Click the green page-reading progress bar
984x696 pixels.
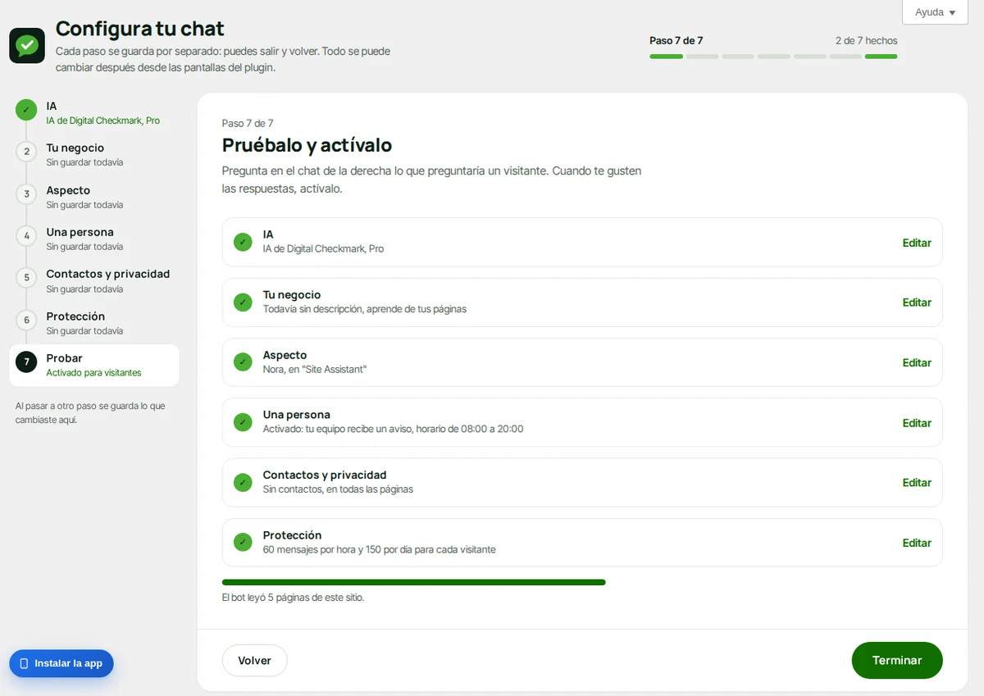(x=414, y=582)
